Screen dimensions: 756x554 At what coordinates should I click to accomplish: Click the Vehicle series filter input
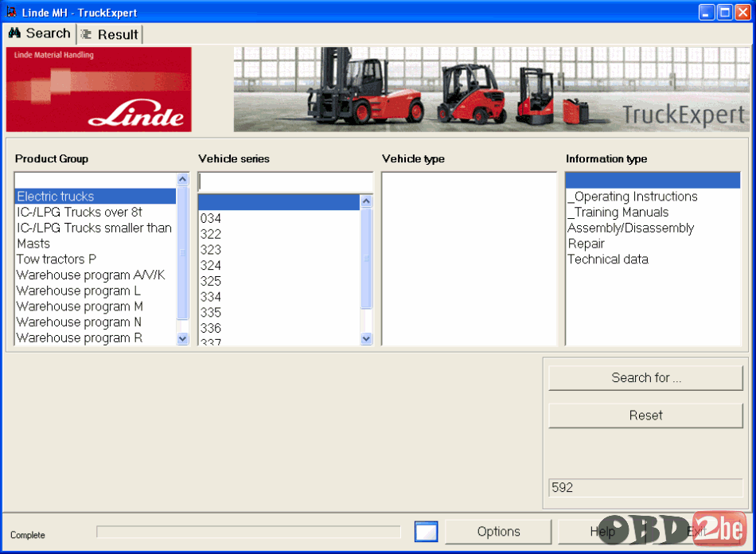286,182
